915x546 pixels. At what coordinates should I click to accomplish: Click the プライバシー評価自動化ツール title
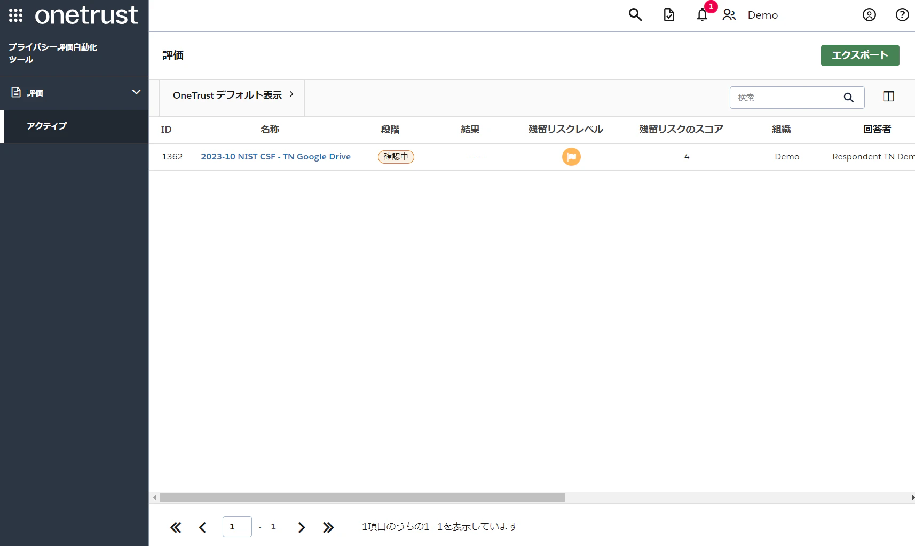click(53, 53)
